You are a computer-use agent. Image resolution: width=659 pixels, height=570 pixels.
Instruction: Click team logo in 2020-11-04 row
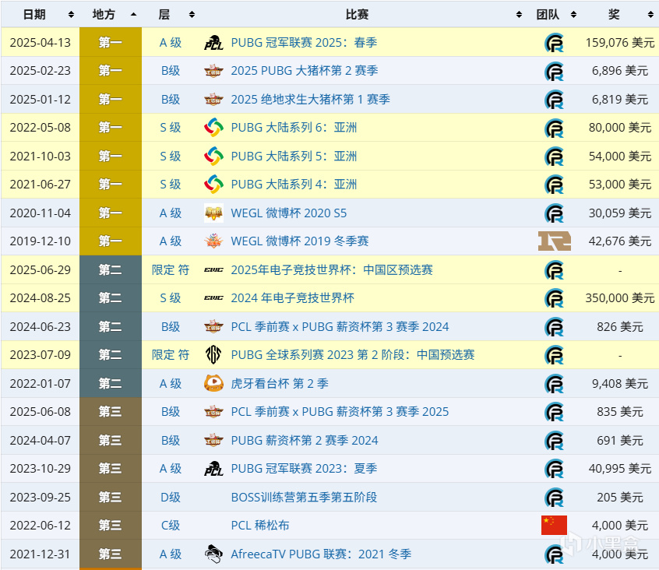coord(555,213)
